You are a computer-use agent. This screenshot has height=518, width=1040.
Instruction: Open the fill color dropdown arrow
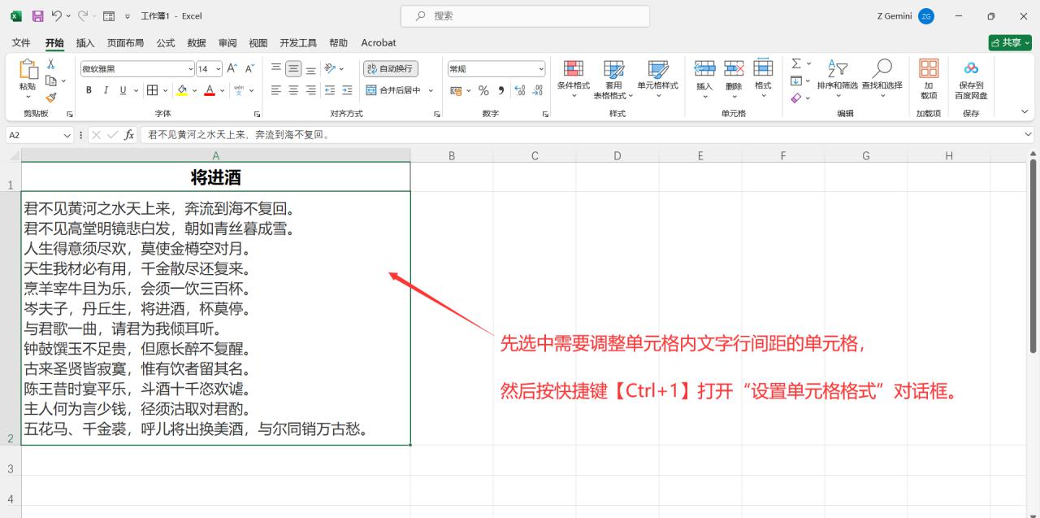click(193, 90)
